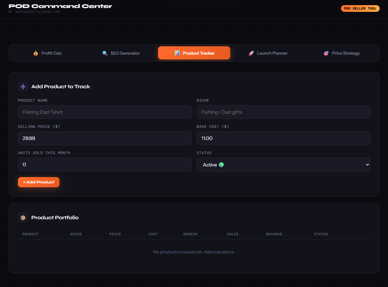Click the PRODUCT NAME label
The width and height of the screenshot is (388, 287).
(x=33, y=100)
